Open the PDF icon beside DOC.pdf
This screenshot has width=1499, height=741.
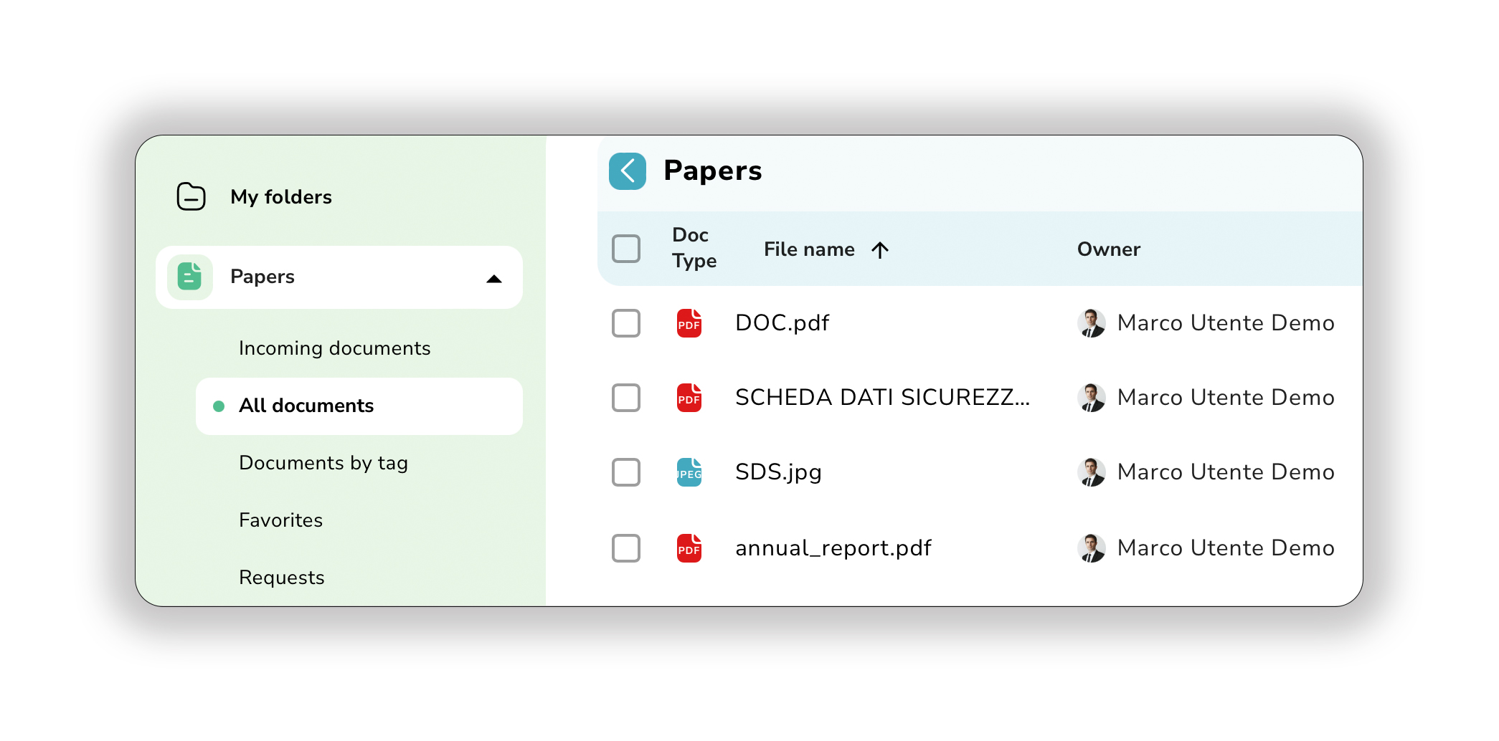pos(688,323)
